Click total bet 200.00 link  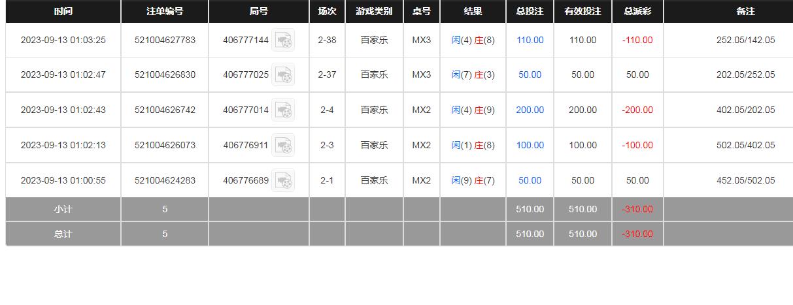(530, 110)
